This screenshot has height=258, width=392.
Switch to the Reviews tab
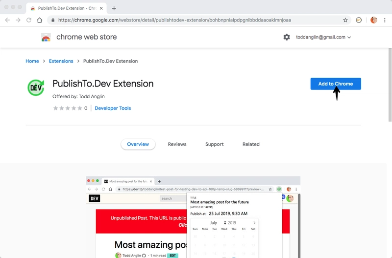coord(177,144)
